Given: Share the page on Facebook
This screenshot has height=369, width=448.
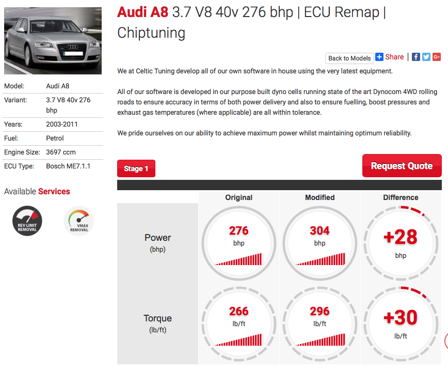Looking at the screenshot, I should tap(415, 57).
